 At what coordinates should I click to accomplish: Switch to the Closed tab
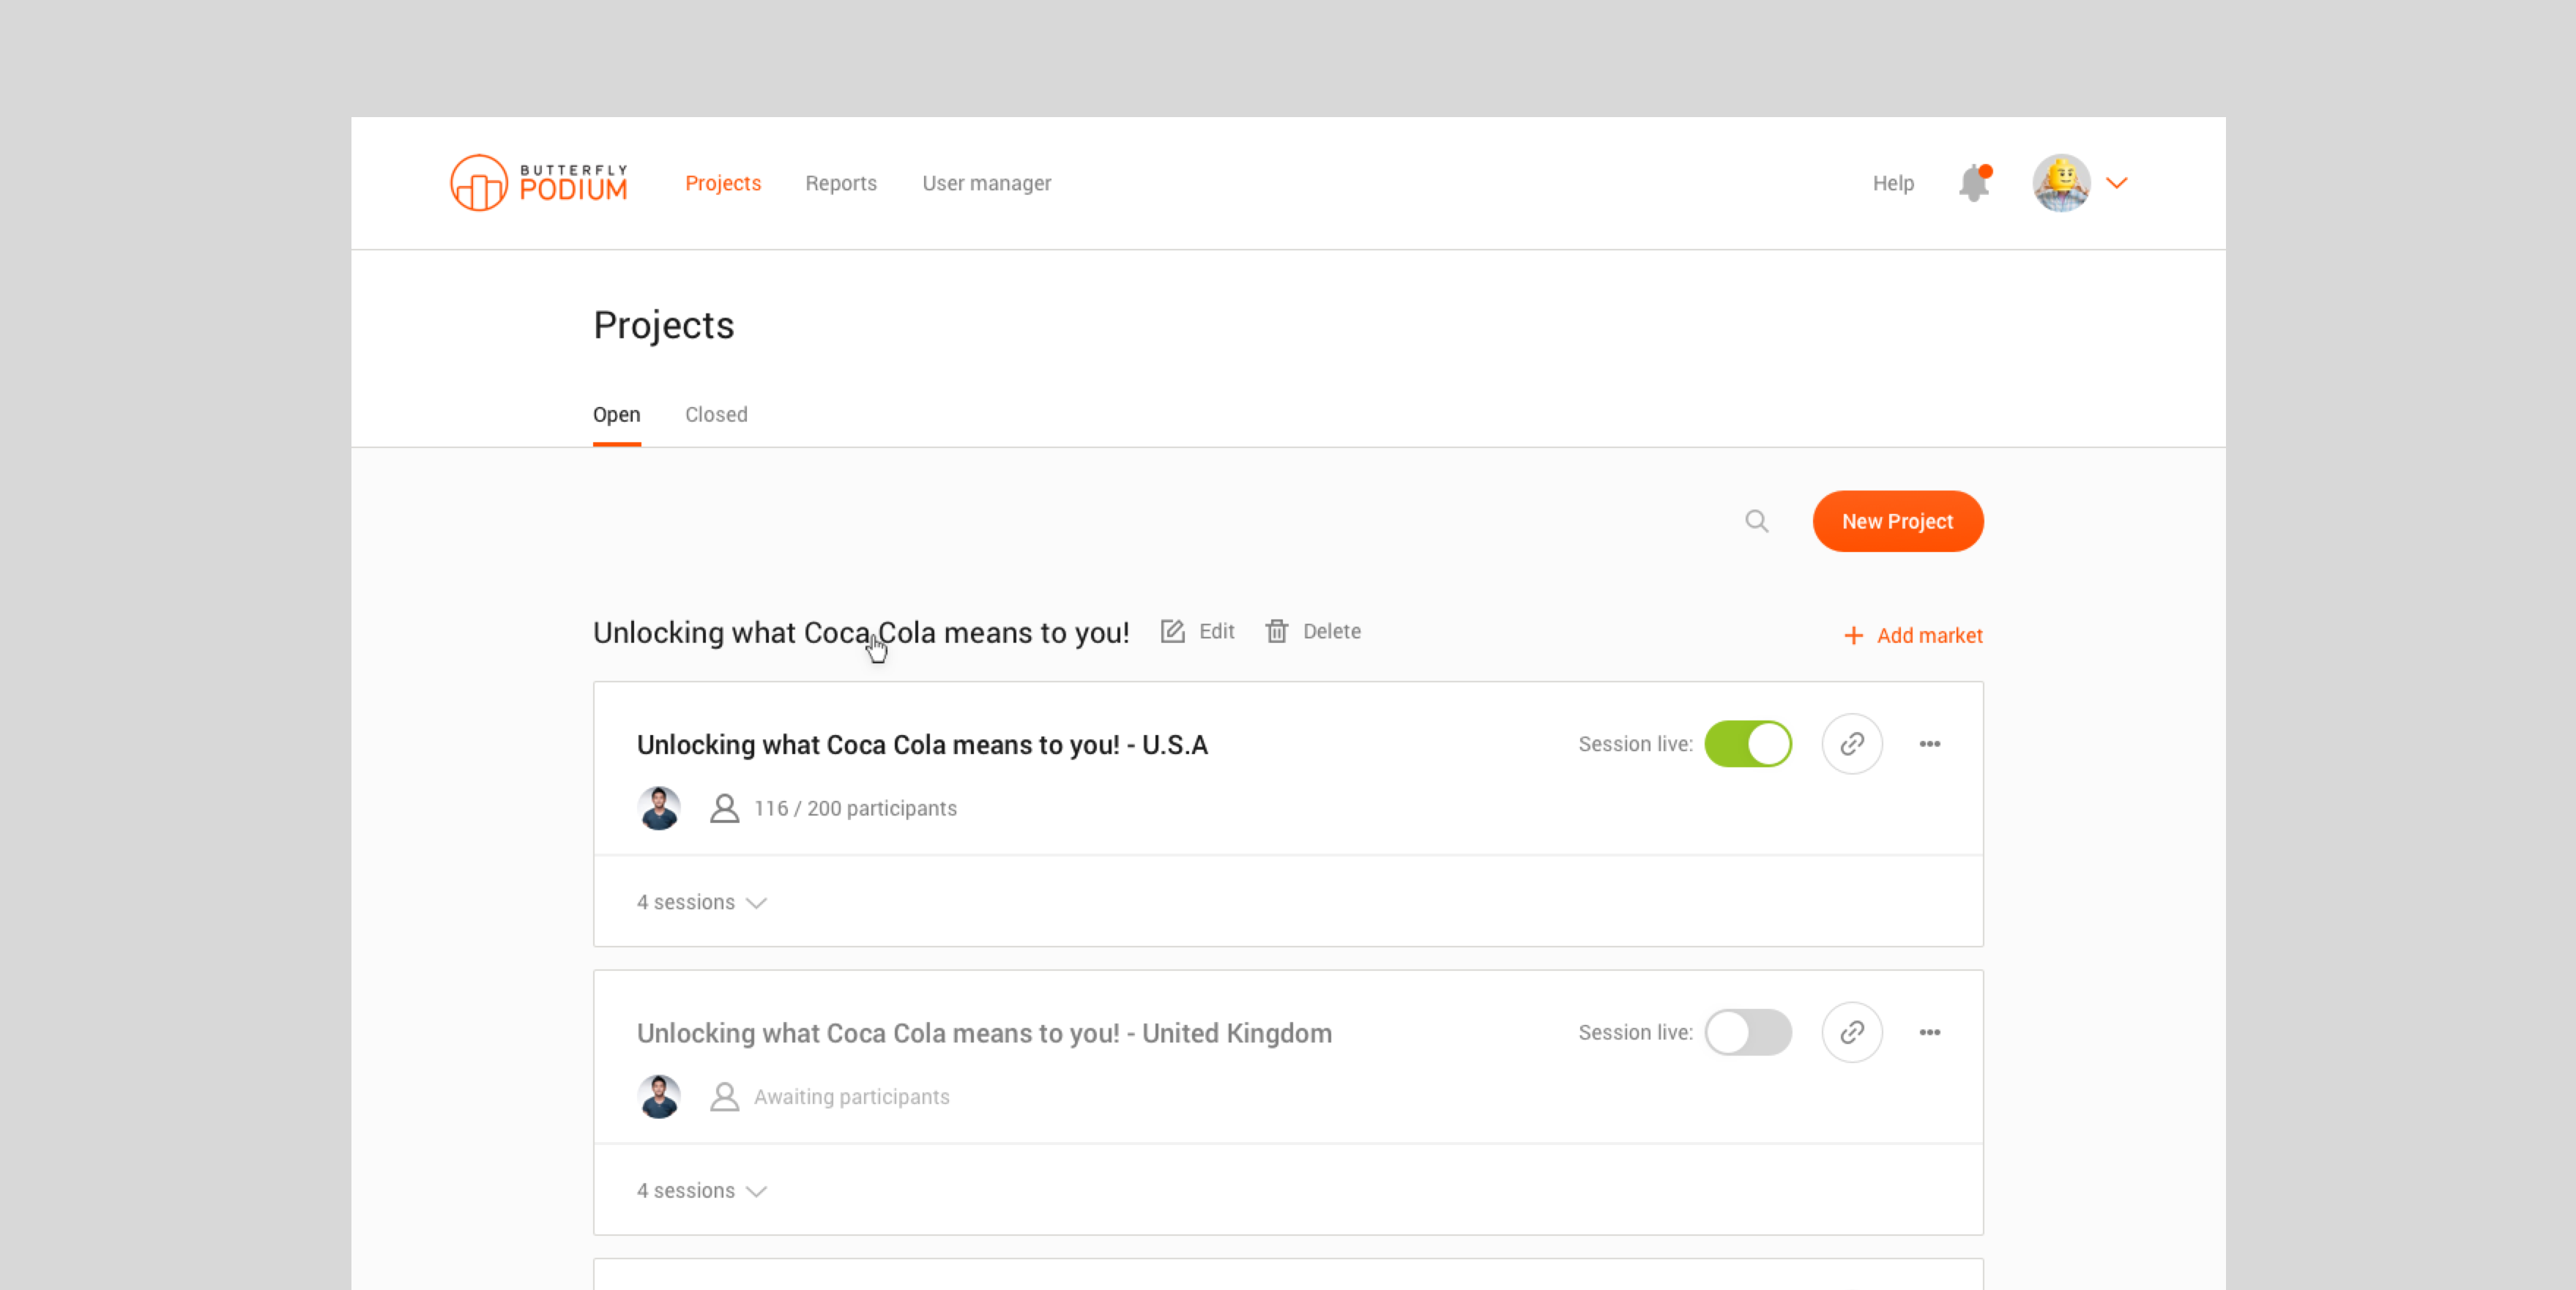coord(716,414)
